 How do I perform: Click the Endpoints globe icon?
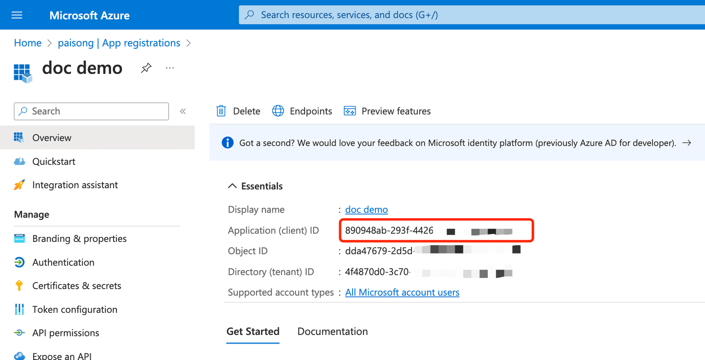[278, 111]
